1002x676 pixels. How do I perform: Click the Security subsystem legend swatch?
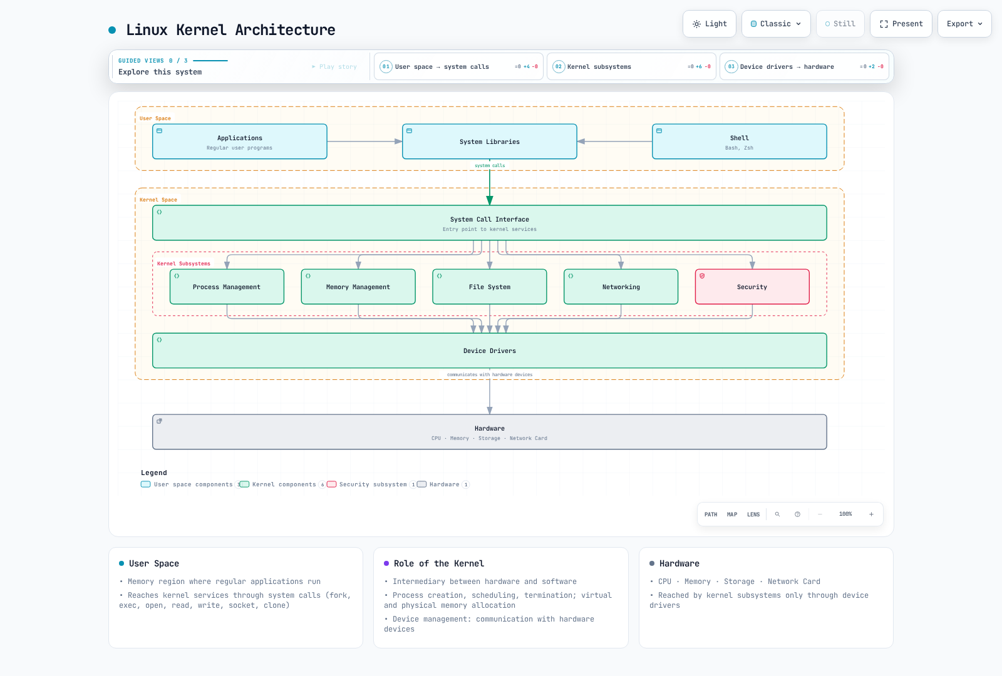(332, 484)
